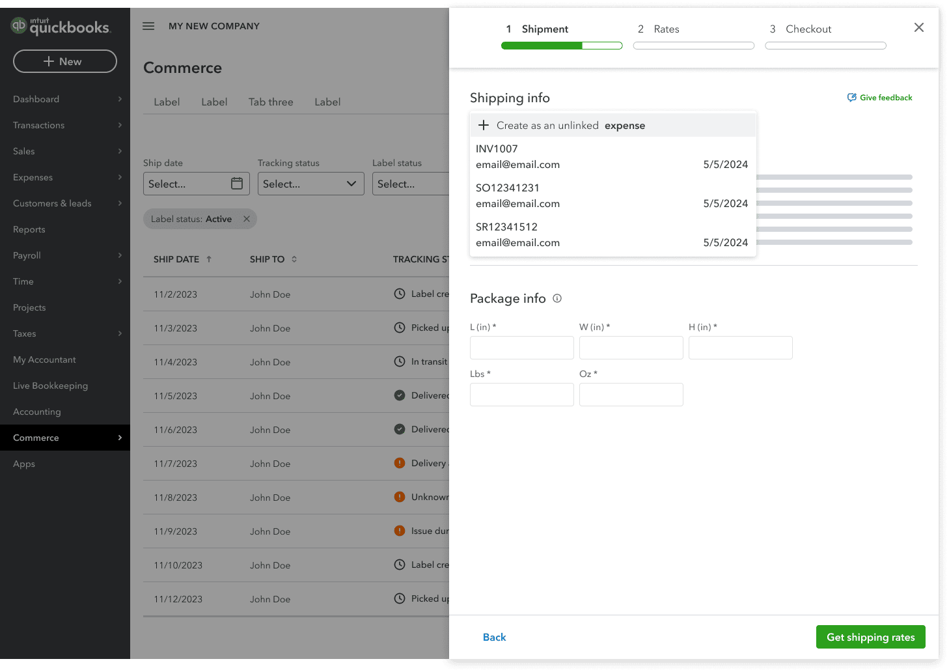Click clock icon in 11/3/2023 row

point(400,328)
